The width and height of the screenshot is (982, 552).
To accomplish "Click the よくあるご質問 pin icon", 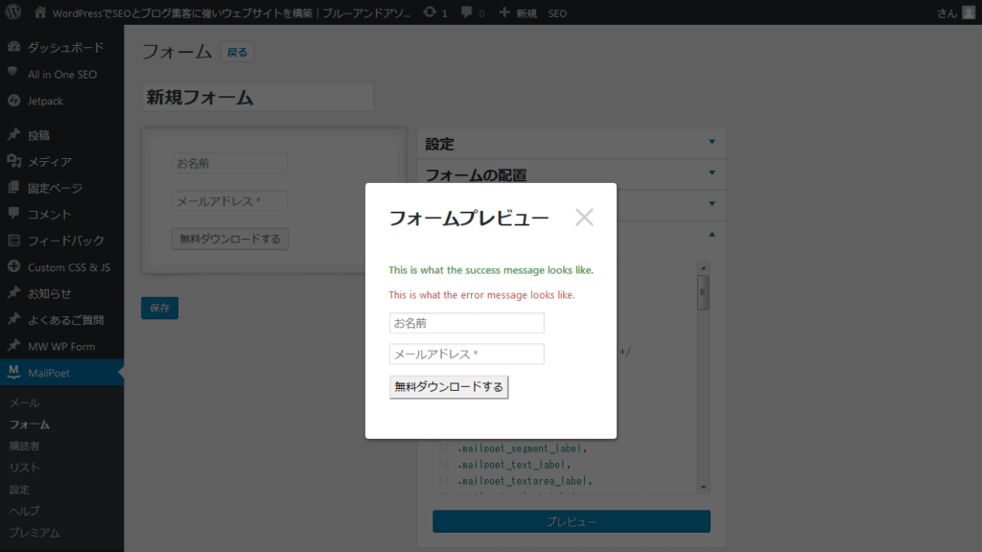I will tap(13, 319).
